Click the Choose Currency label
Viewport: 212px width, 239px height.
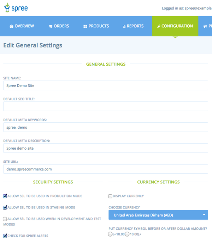124,207
